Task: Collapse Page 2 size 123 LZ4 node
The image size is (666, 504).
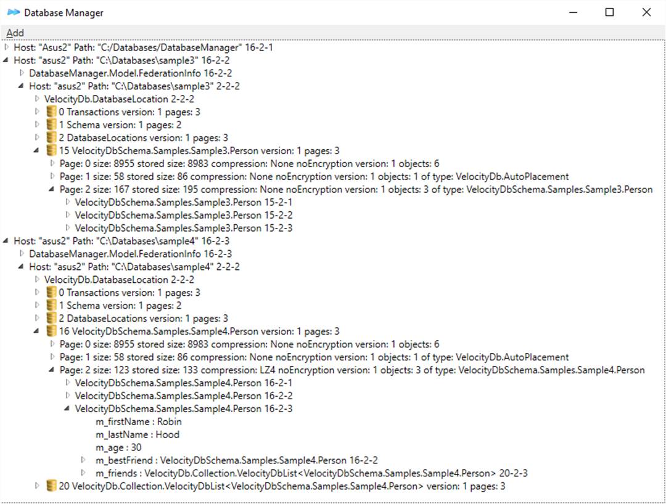Action: tap(51, 370)
